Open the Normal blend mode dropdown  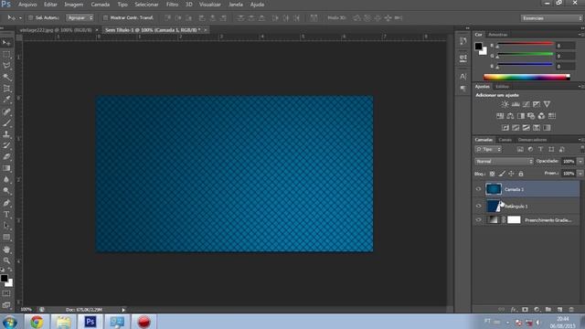[x=504, y=162]
